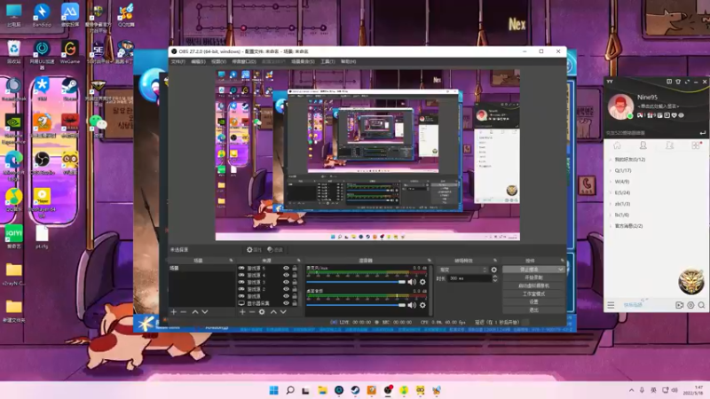This screenshot has width=710, height=399.
Task: Hide the 显示器采集 source with its eye icon
Action: (x=286, y=303)
